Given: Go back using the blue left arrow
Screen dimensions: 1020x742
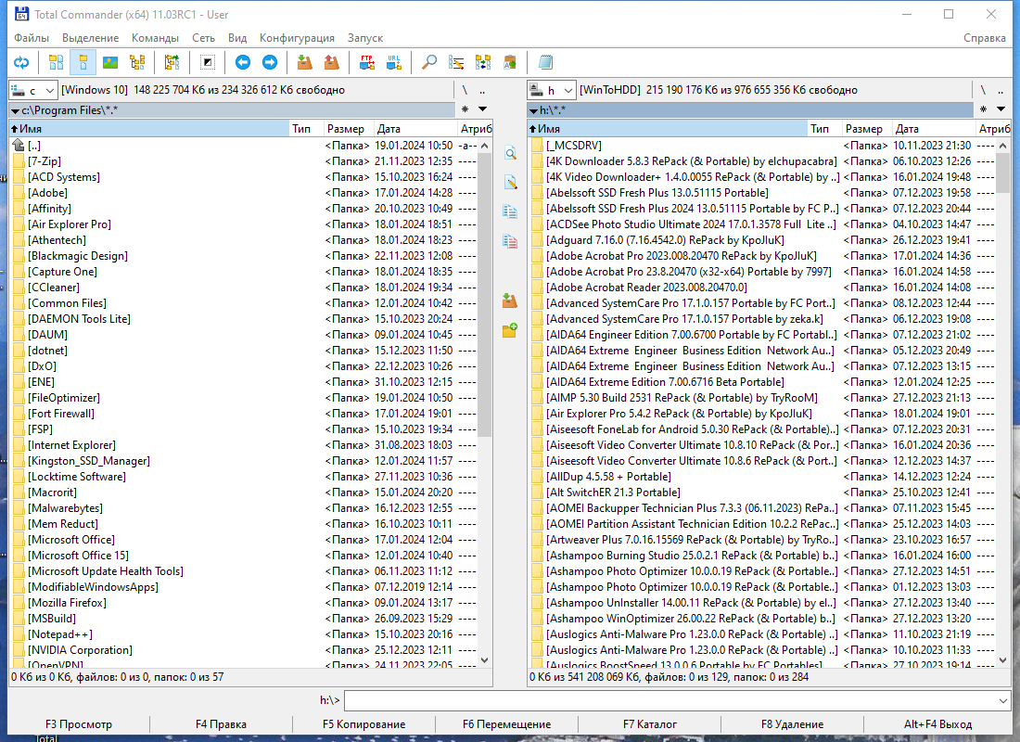Looking at the screenshot, I should pos(243,62).
